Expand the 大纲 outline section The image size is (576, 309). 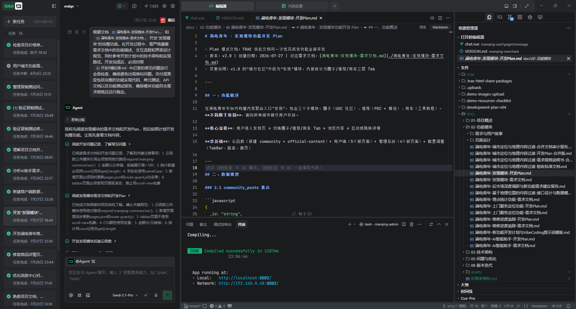(x=464, y=285)
